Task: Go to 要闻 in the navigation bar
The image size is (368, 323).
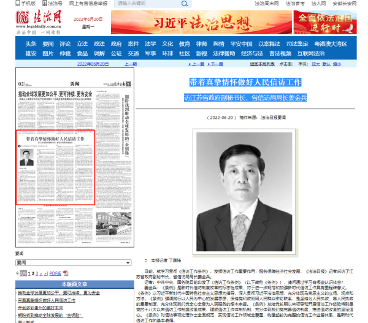Action: pyautogui.click(x=48, y=44)
